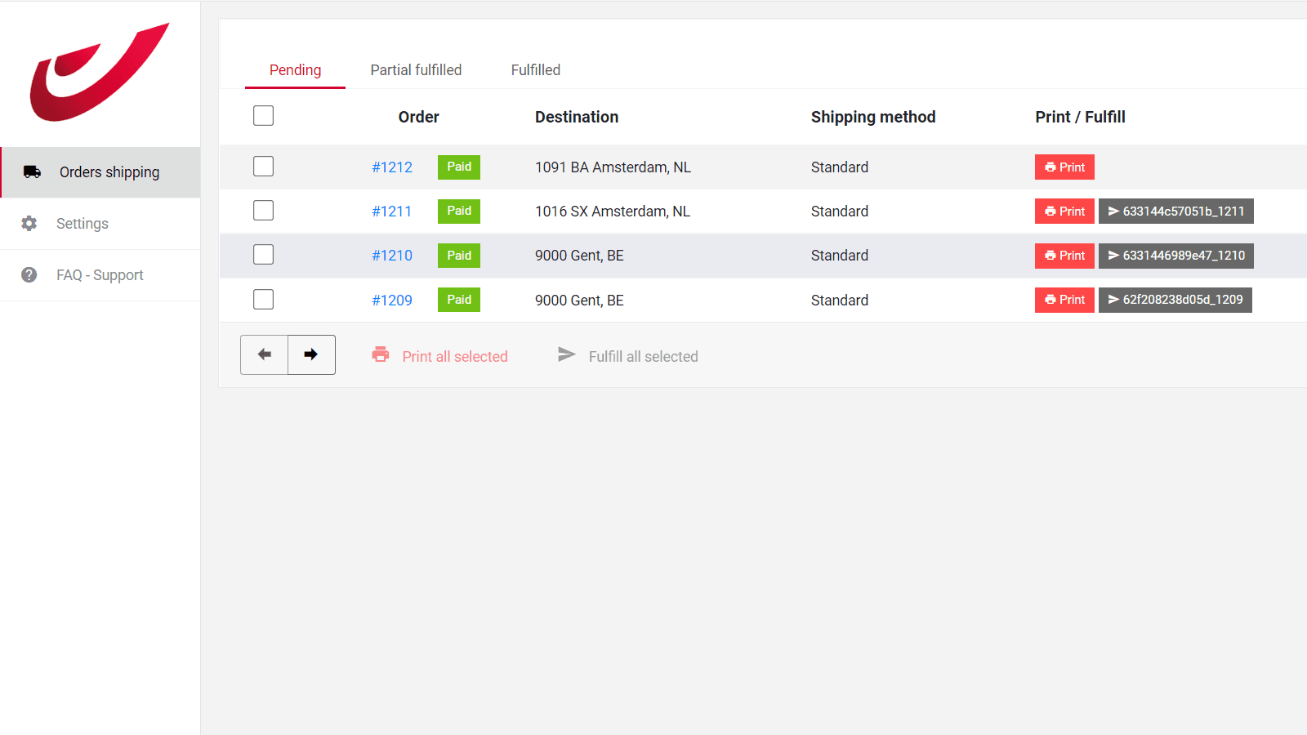The width and height of the screenshot is (1307, 735).
Task: Open Settings using the gear icon
Action: pos(29,223)
